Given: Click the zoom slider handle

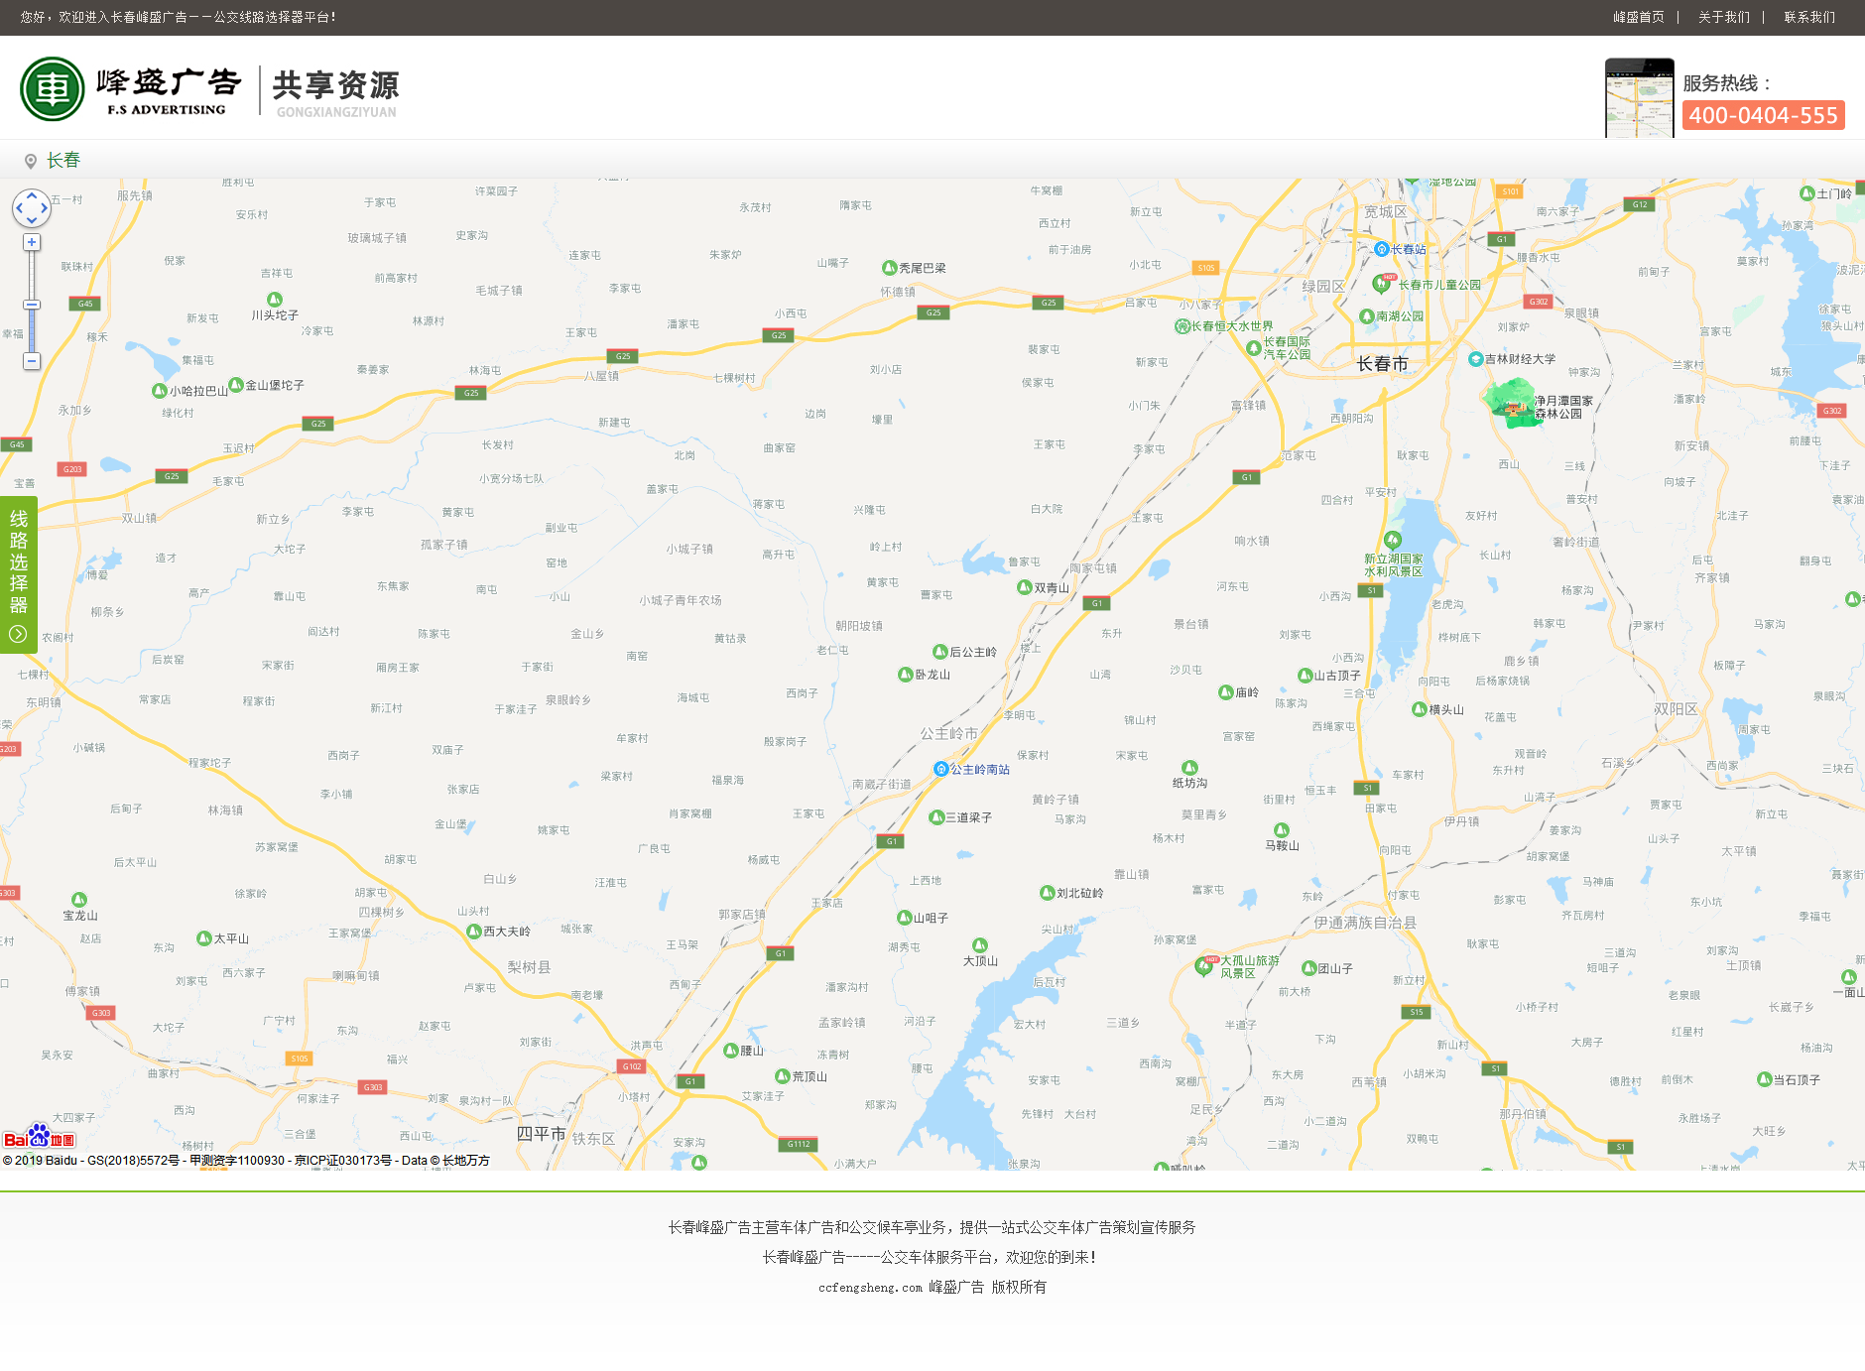Looking at the screenshot, I should click(x=32, y=305).
